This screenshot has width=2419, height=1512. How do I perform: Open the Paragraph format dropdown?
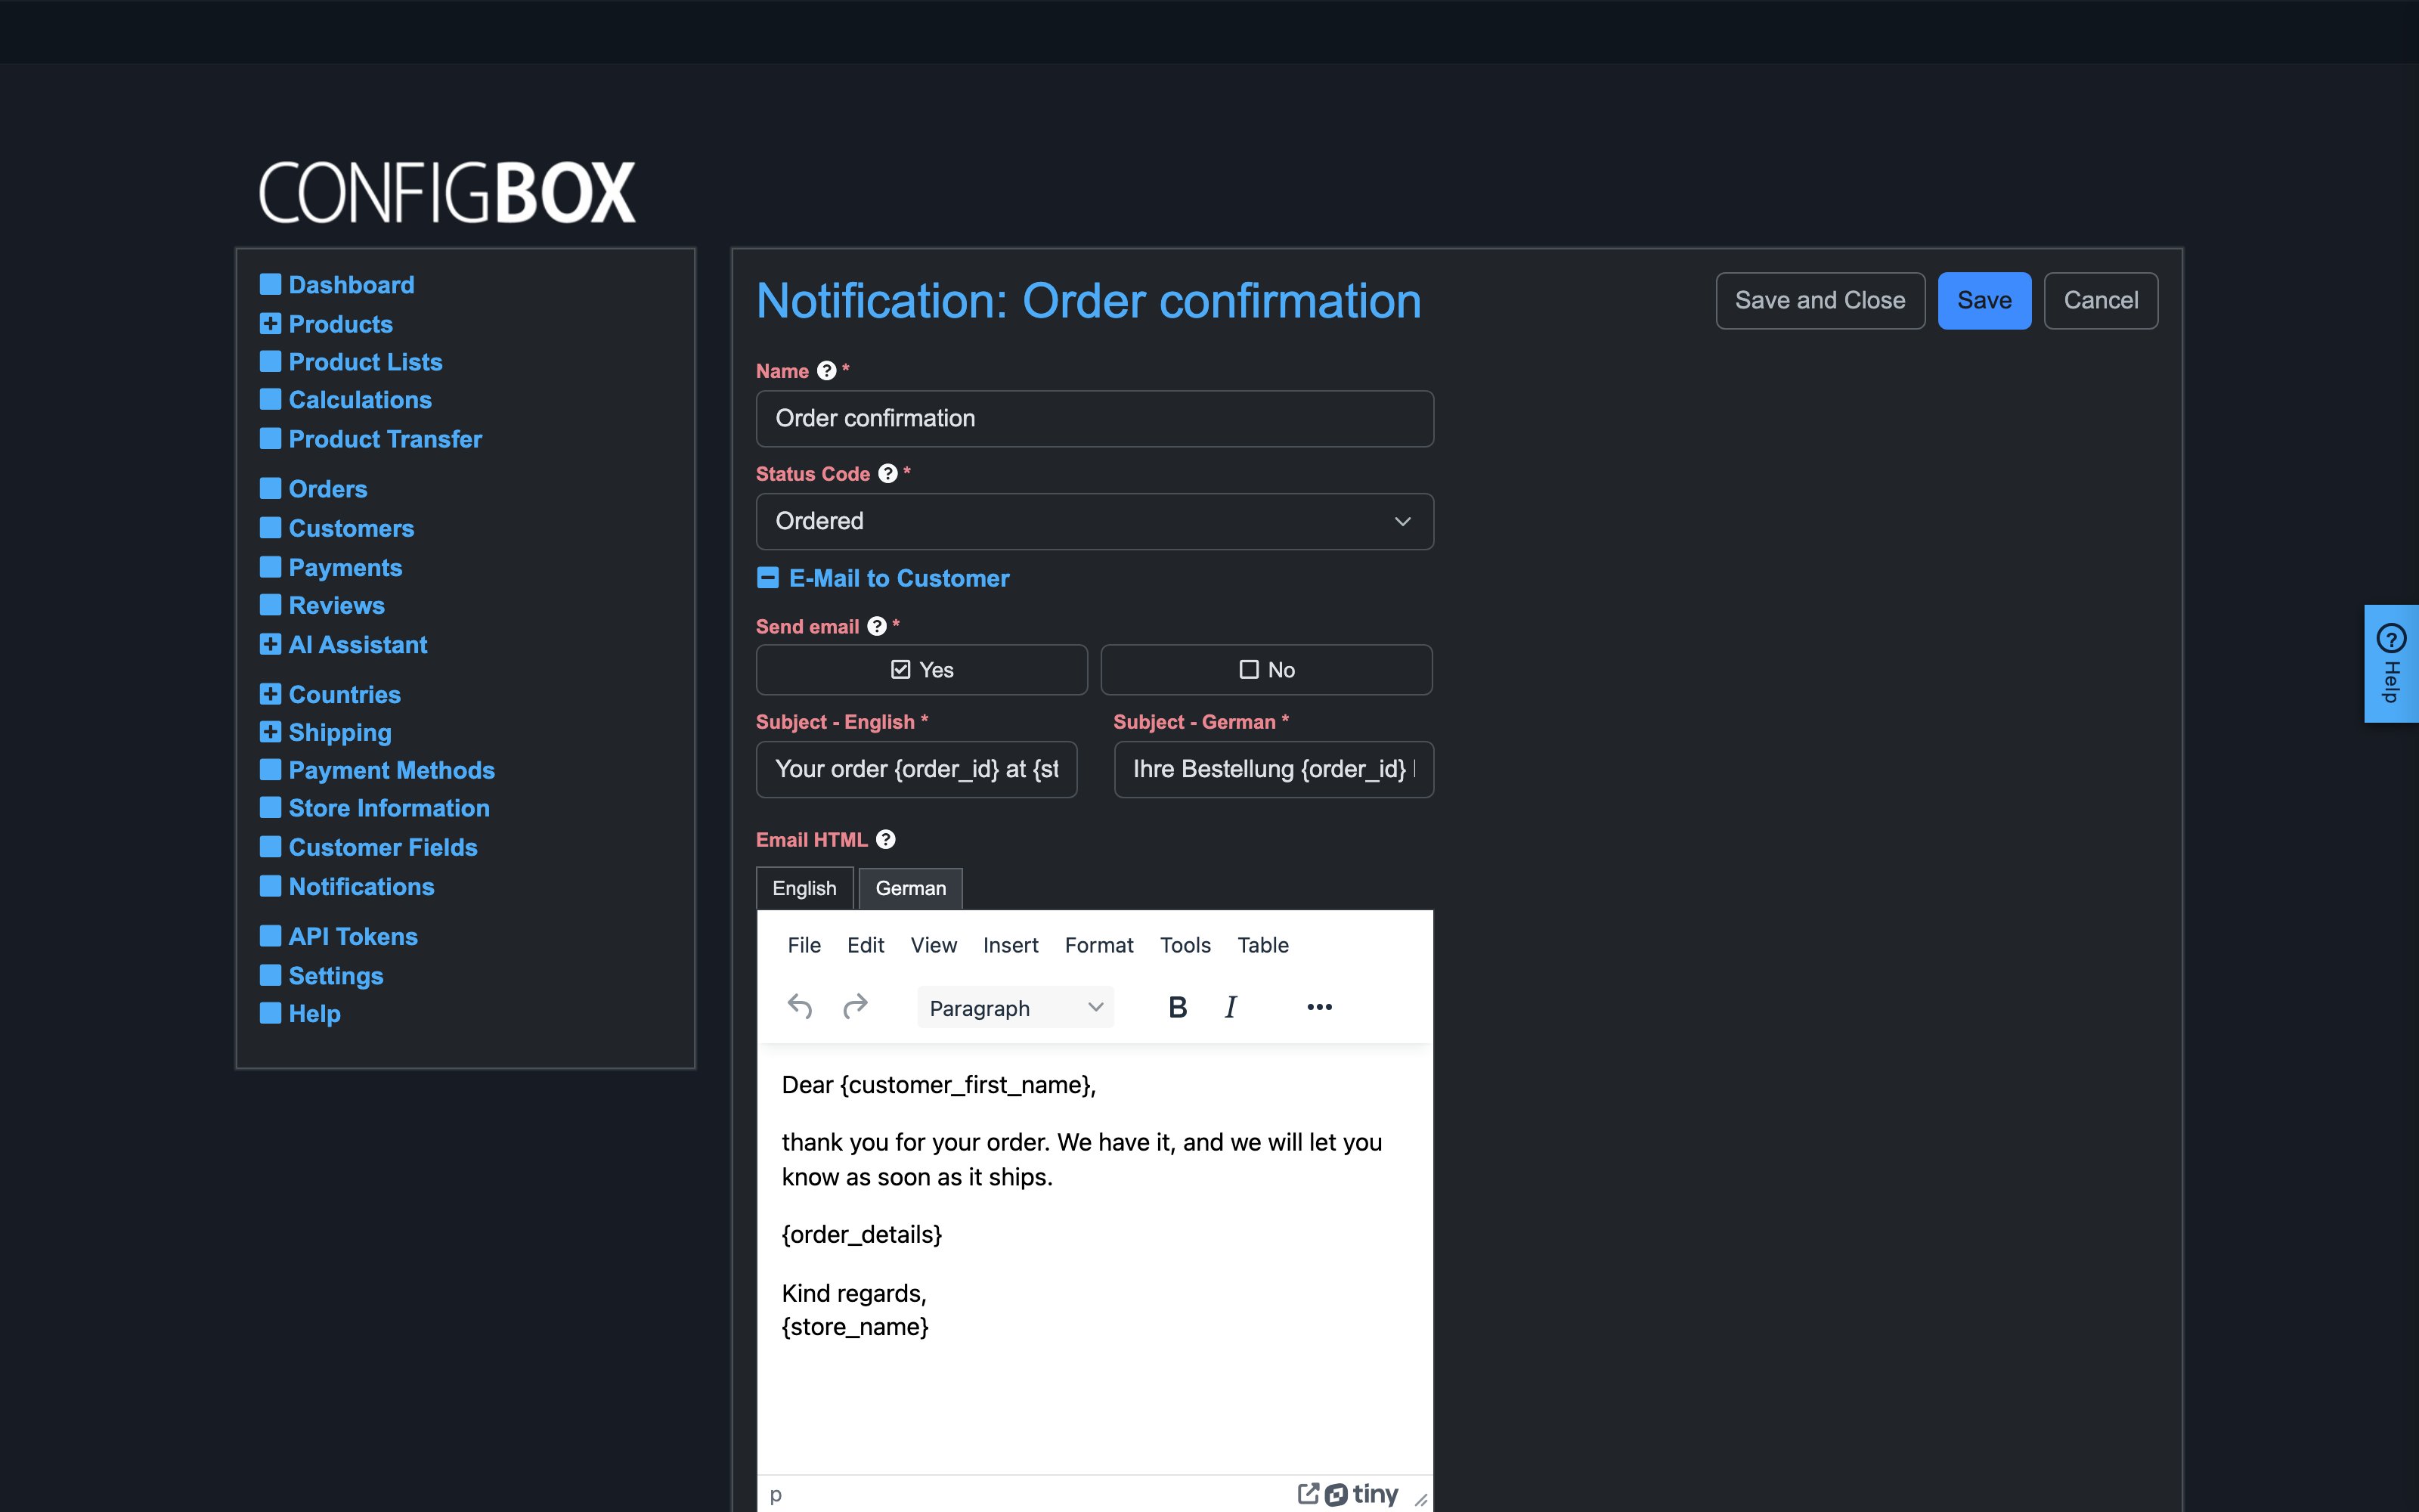(1014, 1008)
